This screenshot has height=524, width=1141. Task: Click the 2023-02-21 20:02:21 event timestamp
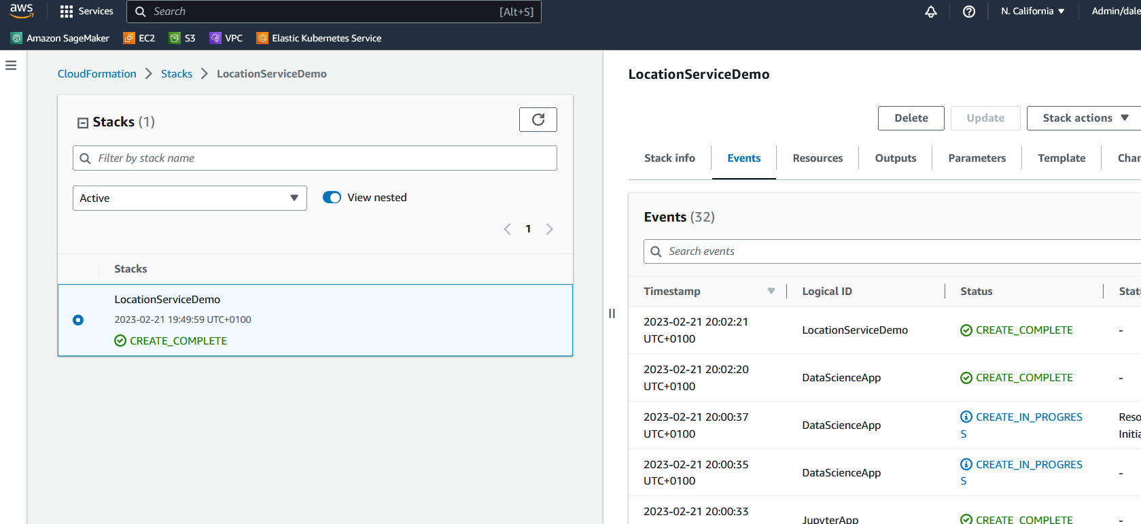click(696, 330)
